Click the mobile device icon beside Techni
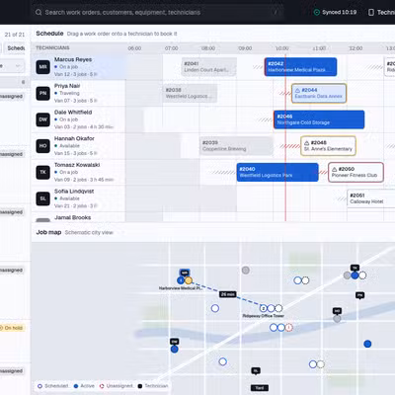Screen dimensions: 395x395 point(371,13)
